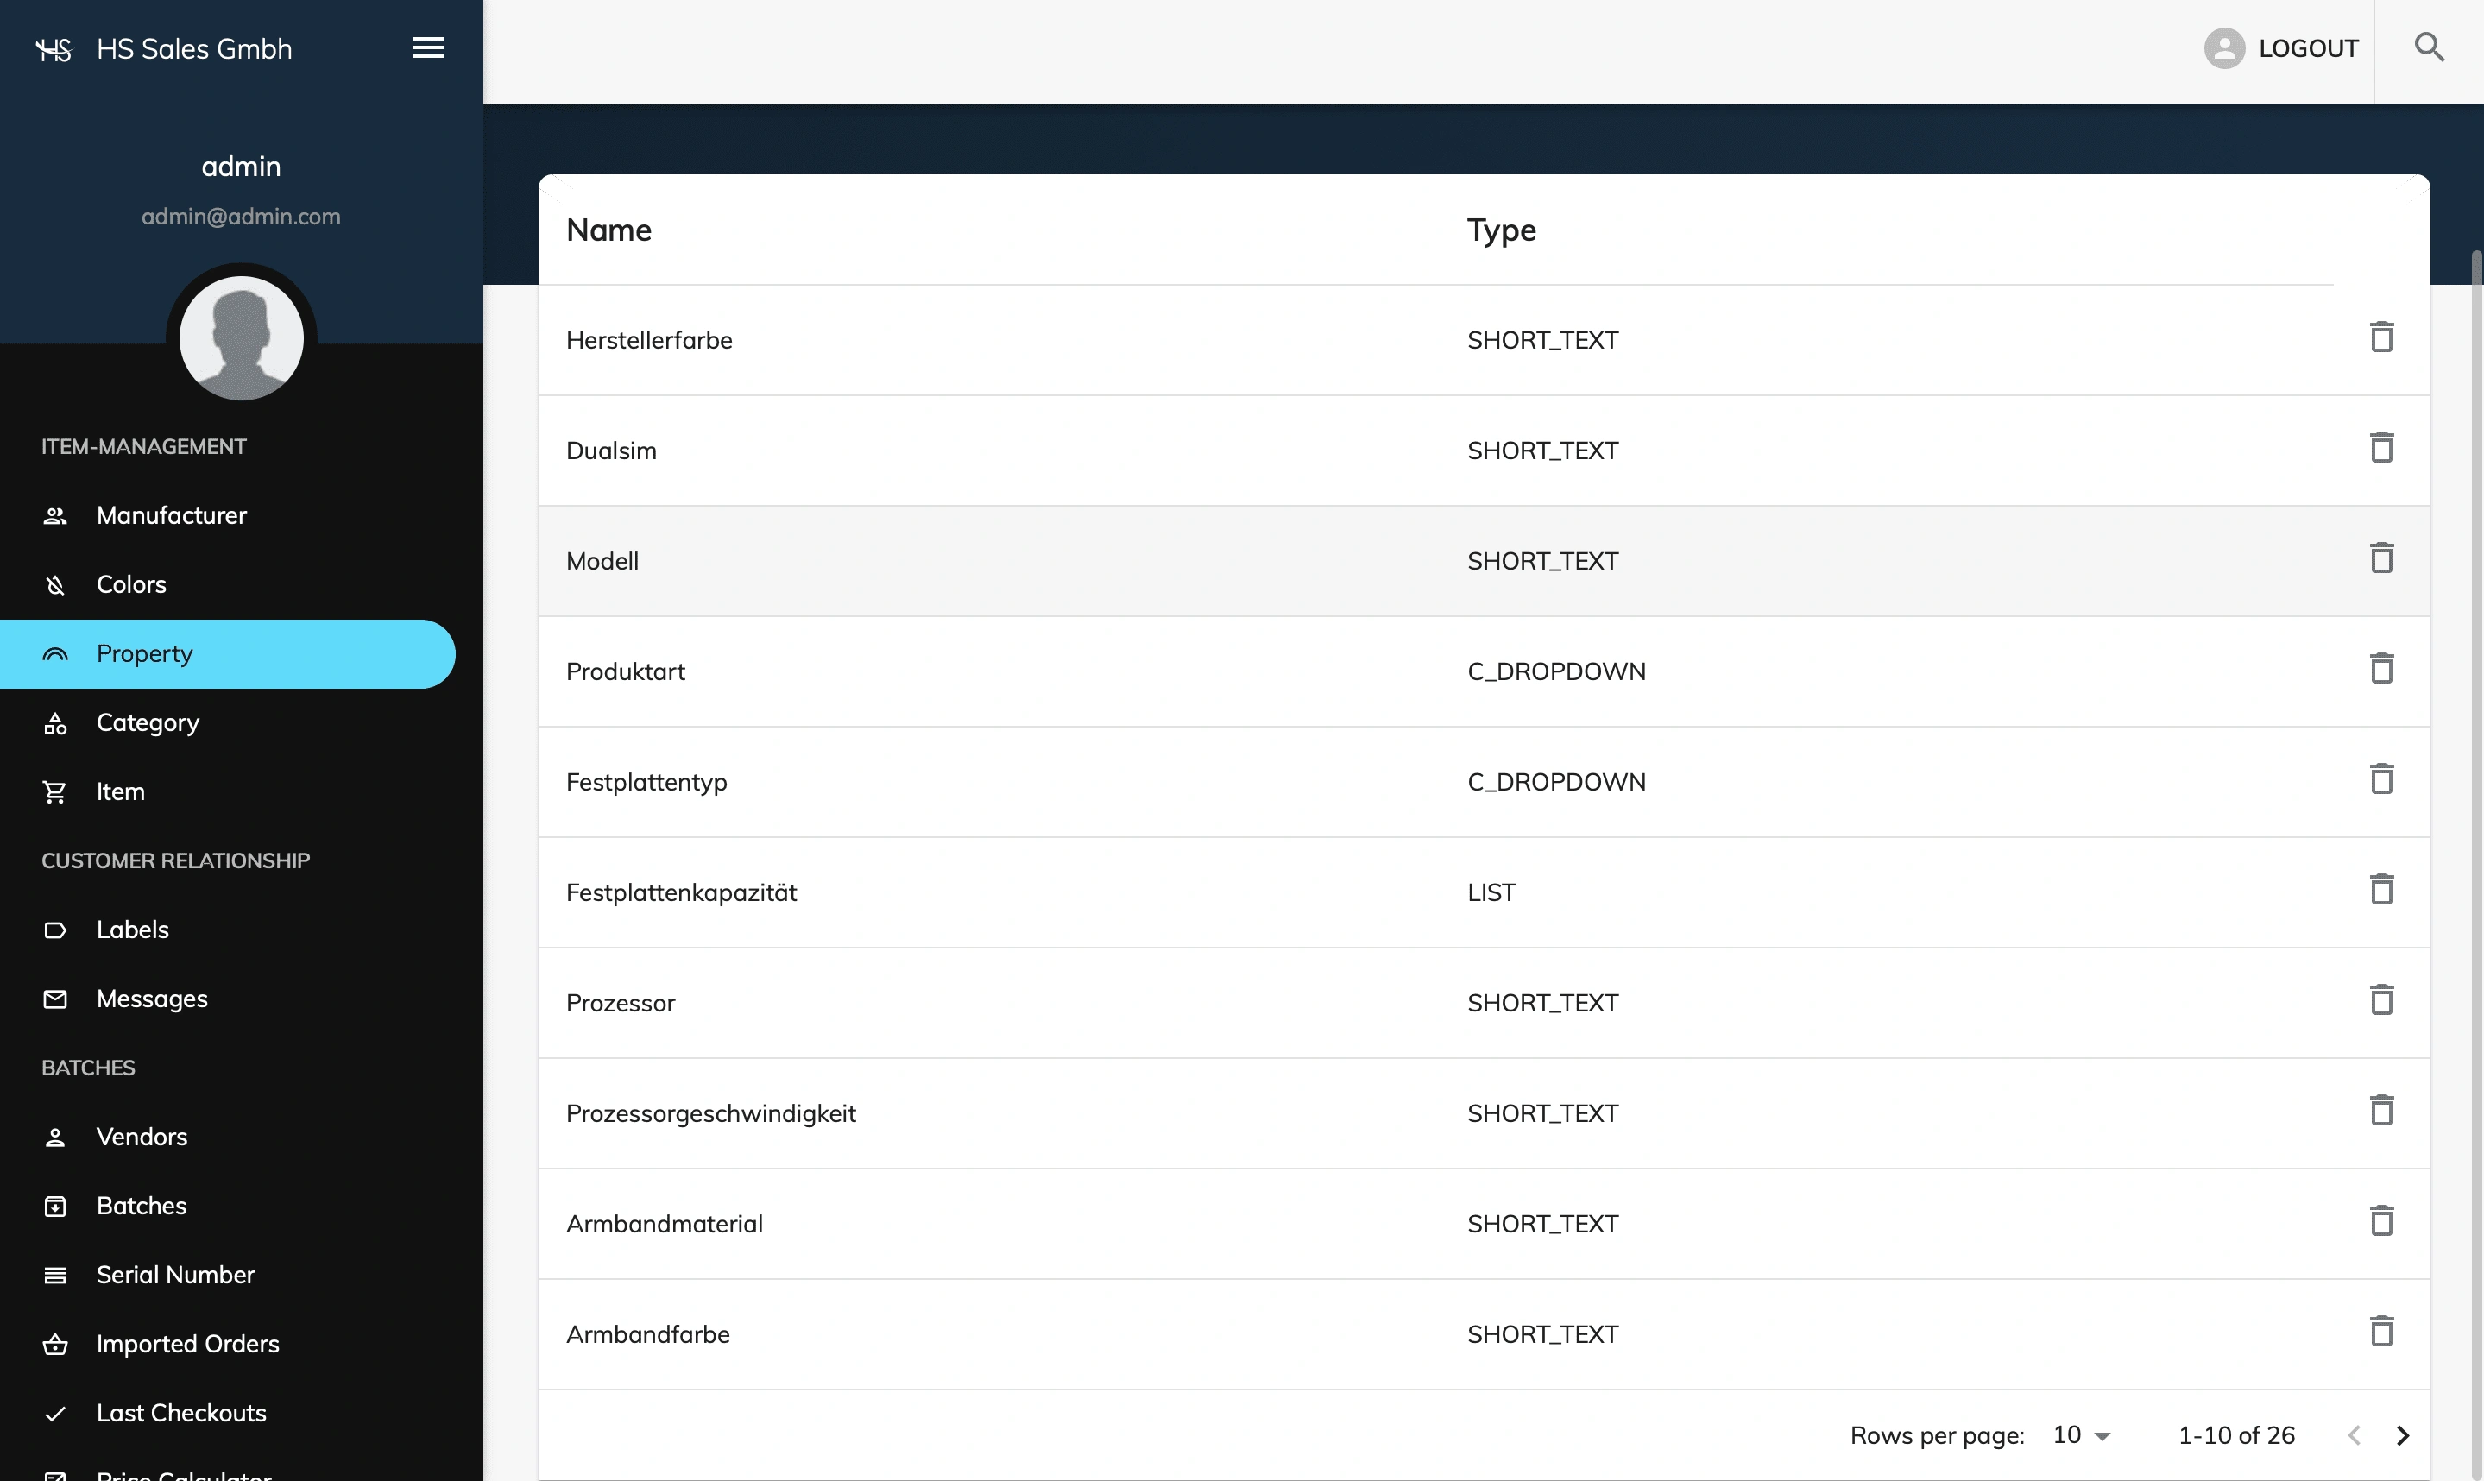Select Vendors under Batches section
Viewport: 2484px width, 1481px height.
[142, 1136]
